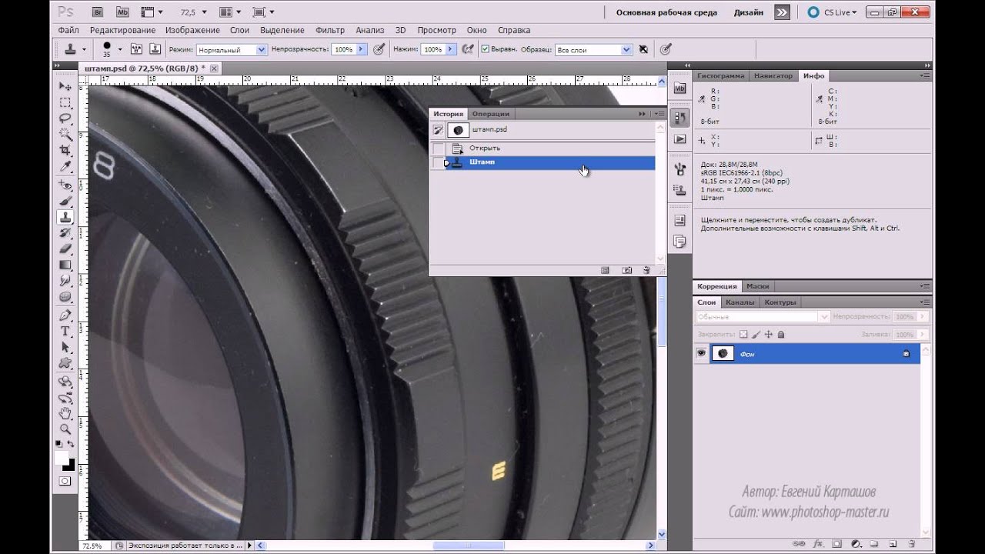The height and width of the screenshot is (554, 985).
Task: Select the Lasso tool
Action: (65, 118)
